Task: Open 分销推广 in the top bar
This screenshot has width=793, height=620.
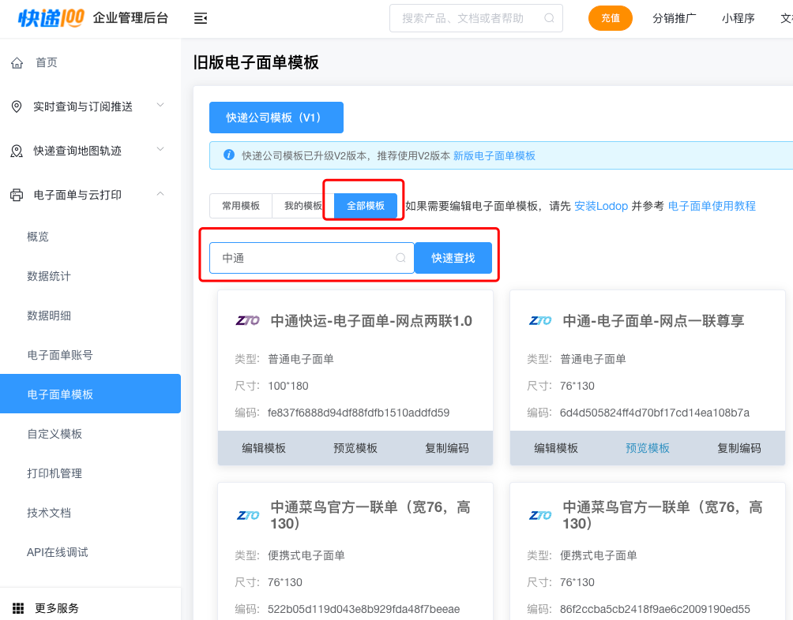Action: click(675, 18)
